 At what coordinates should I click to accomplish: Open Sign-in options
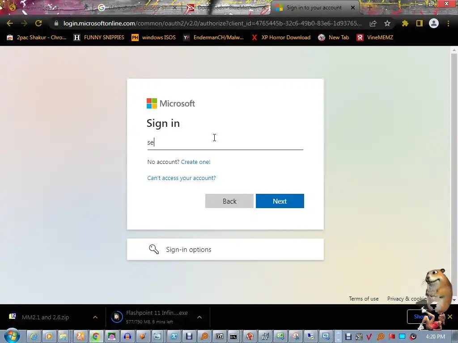point(225,249)
